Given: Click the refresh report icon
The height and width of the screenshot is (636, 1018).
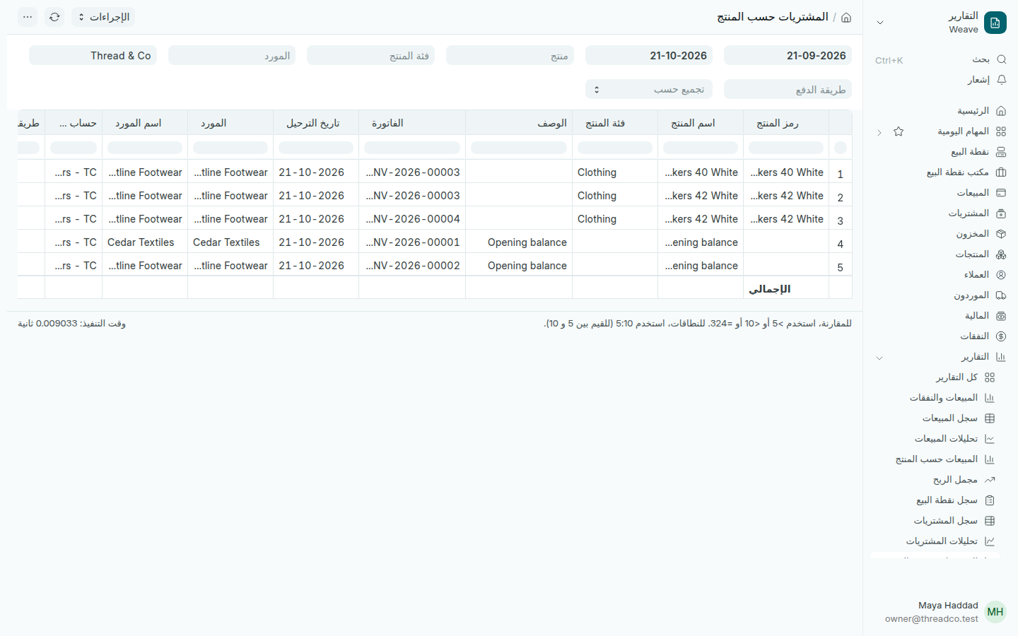Looking at the screenshot, I should (54, 17).
